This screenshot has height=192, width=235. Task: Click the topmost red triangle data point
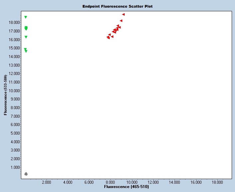coord(123,15)
